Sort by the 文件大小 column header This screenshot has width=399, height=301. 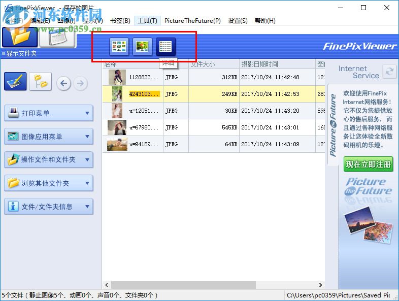(x=214, y=64)
